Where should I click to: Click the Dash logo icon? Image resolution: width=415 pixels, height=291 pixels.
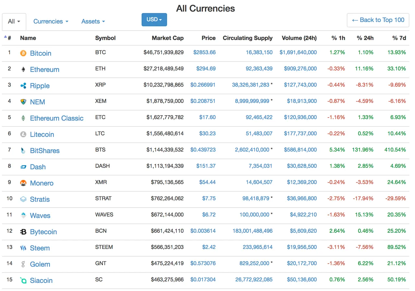click(x=23, y=167)
